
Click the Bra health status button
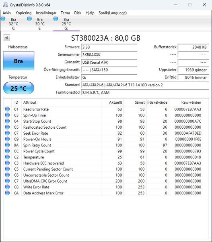tap(19, 61)
